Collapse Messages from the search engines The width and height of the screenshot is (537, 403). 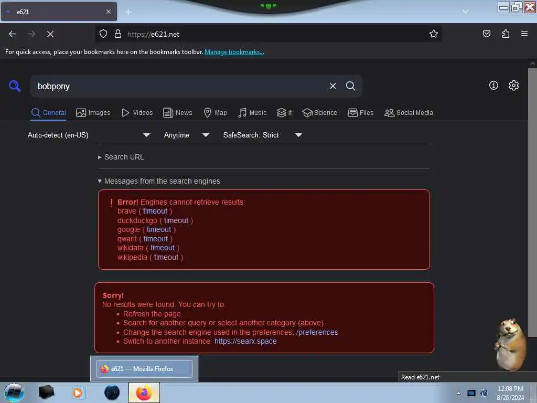158,181
